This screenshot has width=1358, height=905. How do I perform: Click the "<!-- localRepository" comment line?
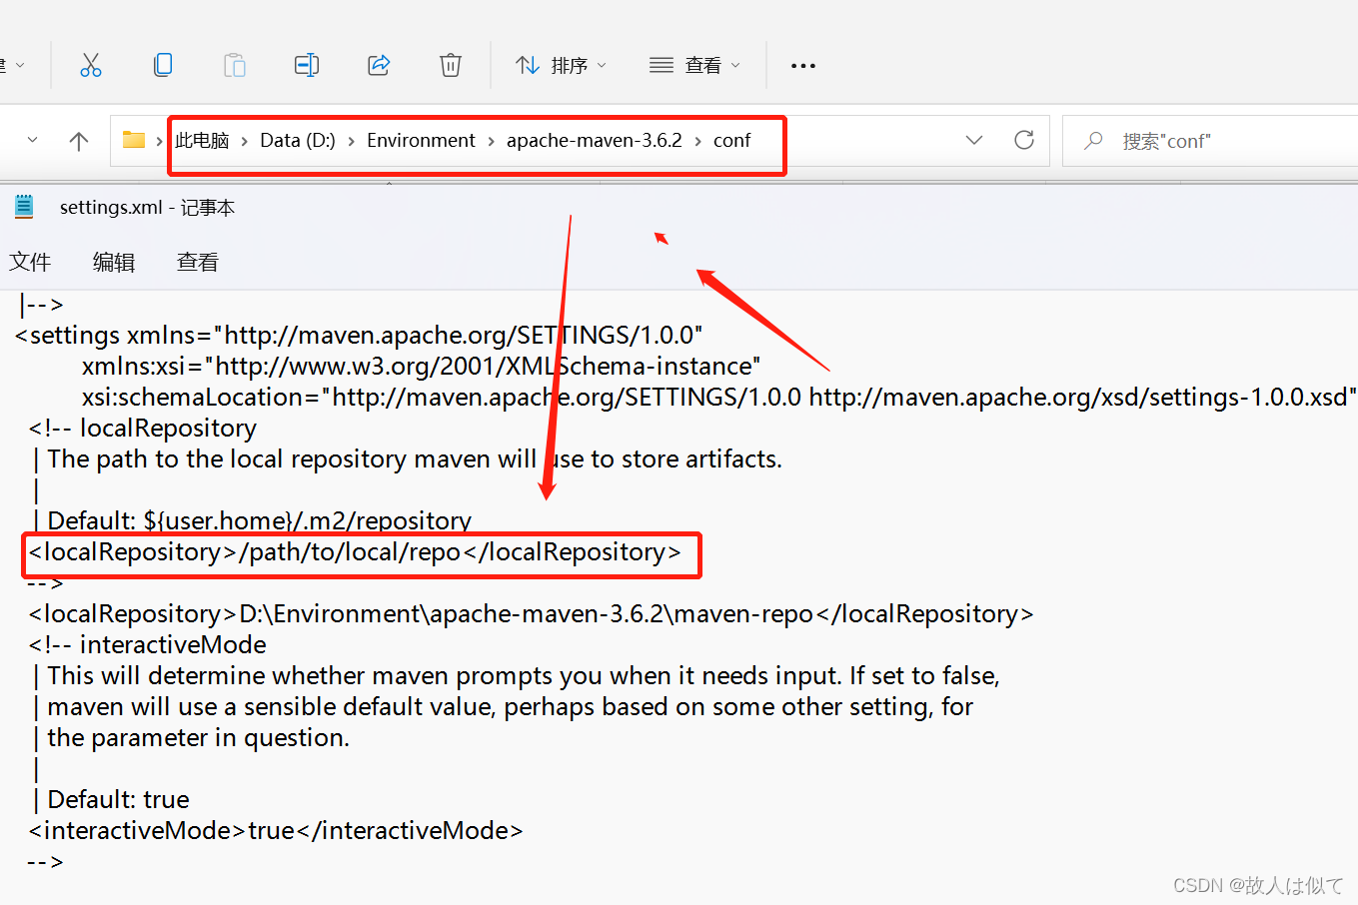pyautogui.click(x=143, y=428)
